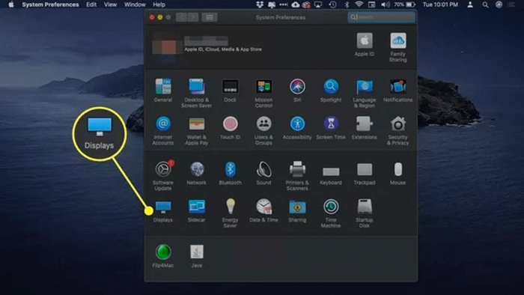The width and height of the screenshot is (524, 295).
Task: Open the Apple ID account banner
Action: point(207,46)
